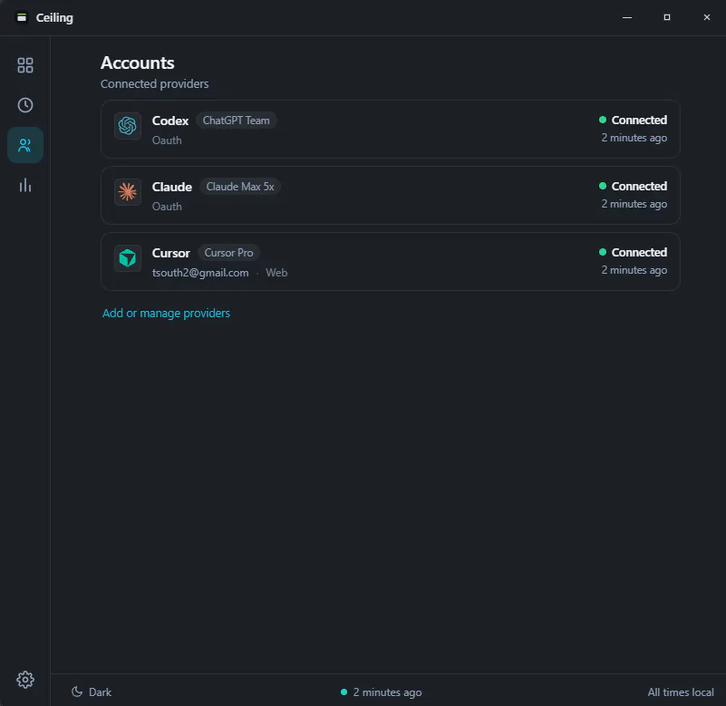Click the Claude Max 5x plan badge
726x706 pixels.
[240, 187]
